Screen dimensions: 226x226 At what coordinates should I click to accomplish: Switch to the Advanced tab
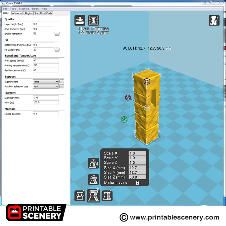pos(17,13)
